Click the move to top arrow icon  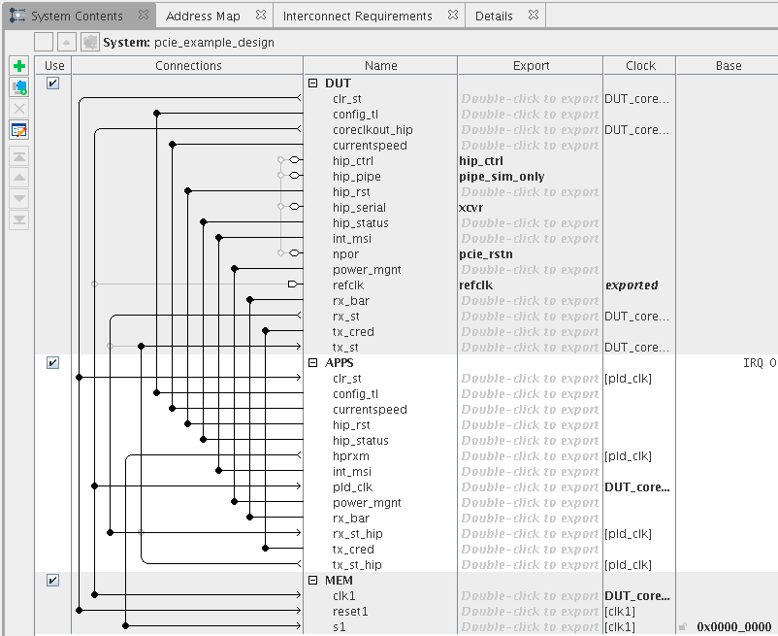coord(18,156)
